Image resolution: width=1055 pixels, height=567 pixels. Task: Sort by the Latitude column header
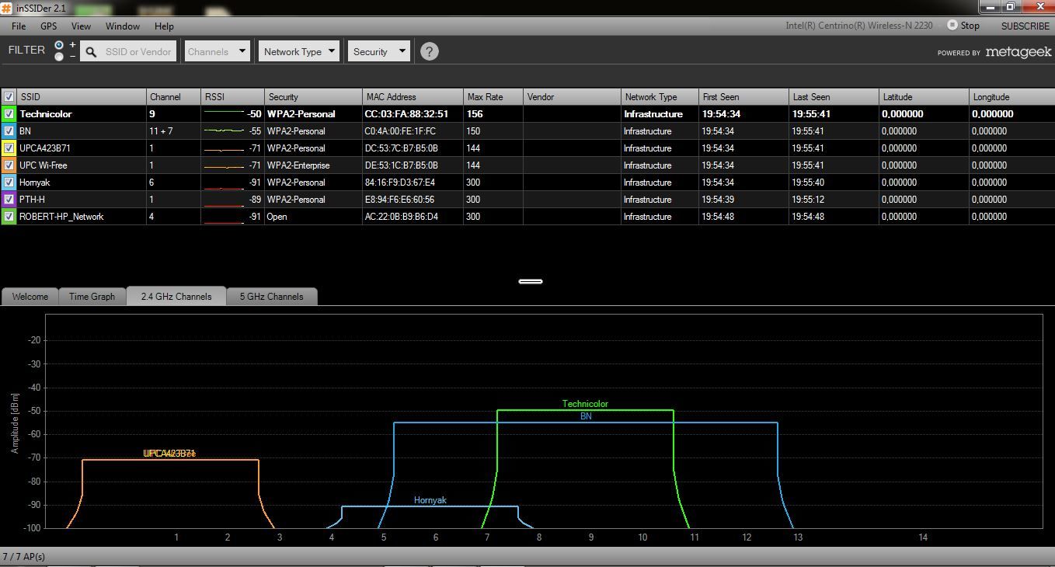[x=924, y=97]
